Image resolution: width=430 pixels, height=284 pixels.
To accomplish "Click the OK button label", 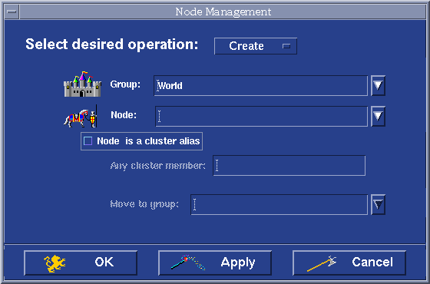I will click(x=104, y=262).
